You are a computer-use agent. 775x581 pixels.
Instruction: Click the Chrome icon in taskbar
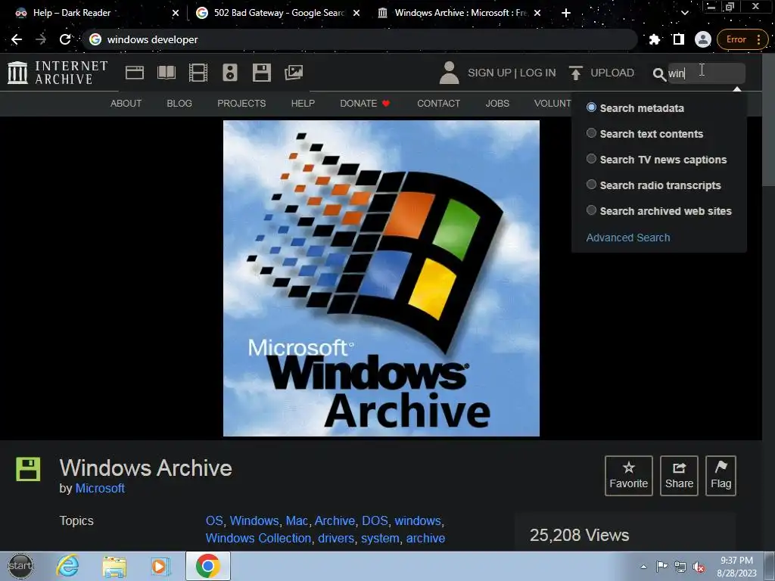(207, 566)
